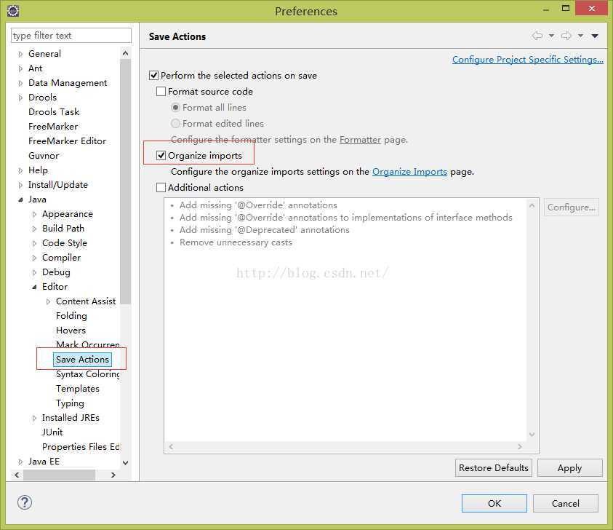
Task: Expand the Appearance node under Java
Action: (x=34, y=214)
